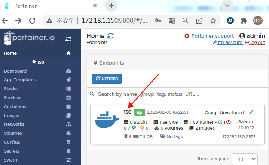Viewport: 269px width, 165px height.
Task: Click the Stacks list icon
Action: point(69,89)
